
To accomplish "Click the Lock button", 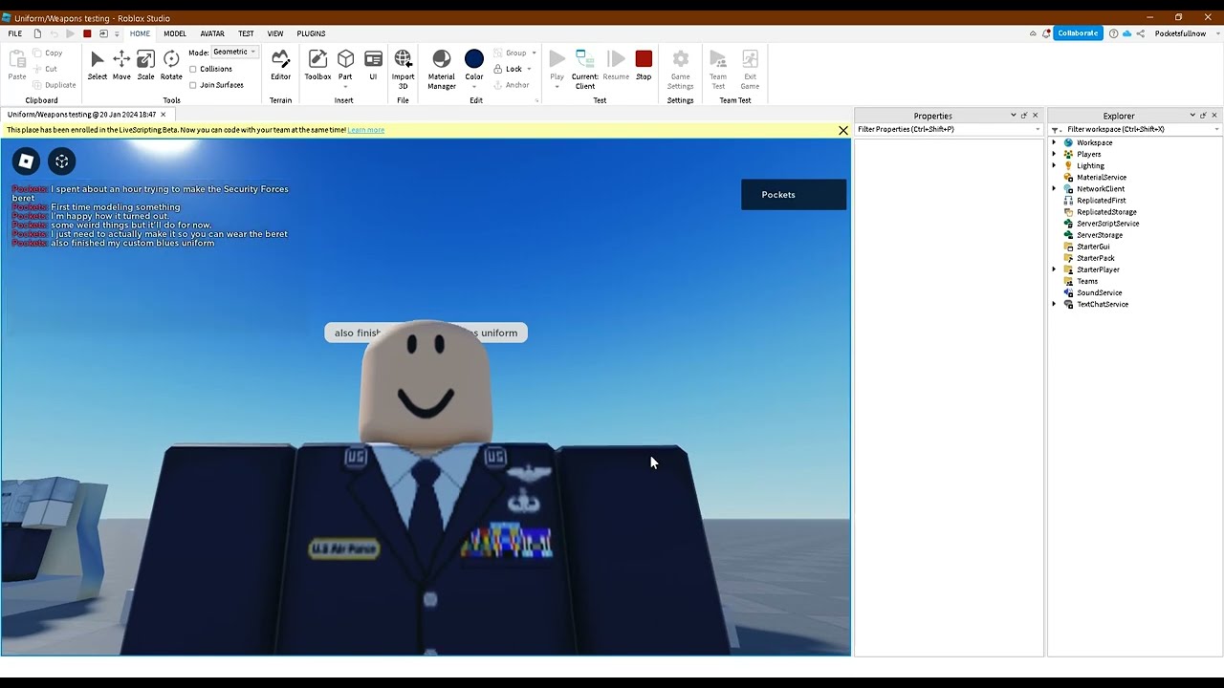I will pyautogui.click(x=508, y=69).
